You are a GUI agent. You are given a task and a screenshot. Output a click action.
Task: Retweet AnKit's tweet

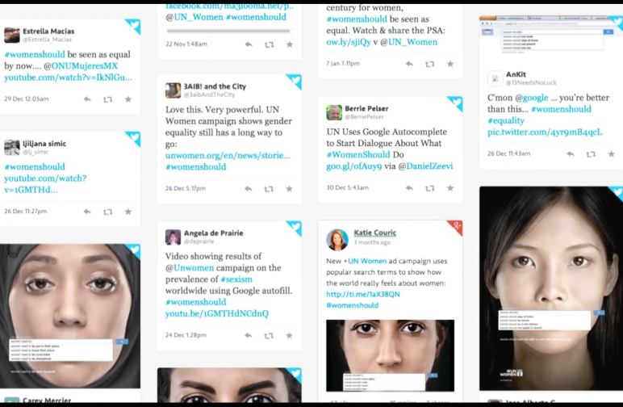(x=591, y=153)
